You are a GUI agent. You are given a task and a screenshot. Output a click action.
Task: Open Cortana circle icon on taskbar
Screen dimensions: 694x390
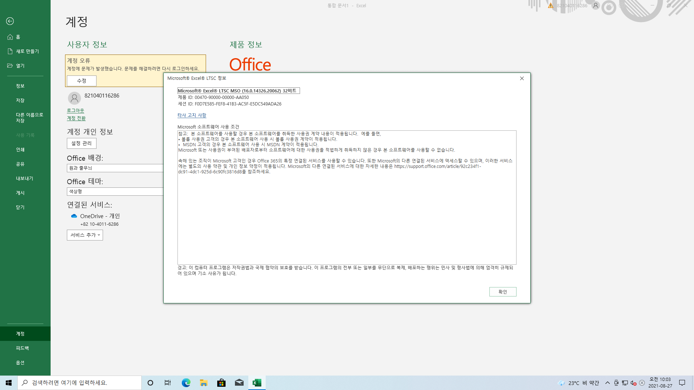(150, 383)
